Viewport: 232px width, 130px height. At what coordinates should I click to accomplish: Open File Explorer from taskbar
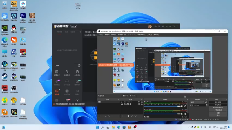pyautogui.click(x=113, y=127)
